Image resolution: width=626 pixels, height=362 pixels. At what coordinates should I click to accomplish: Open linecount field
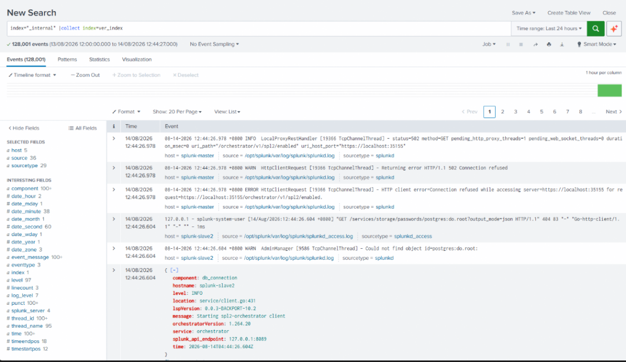pos(22,288)
